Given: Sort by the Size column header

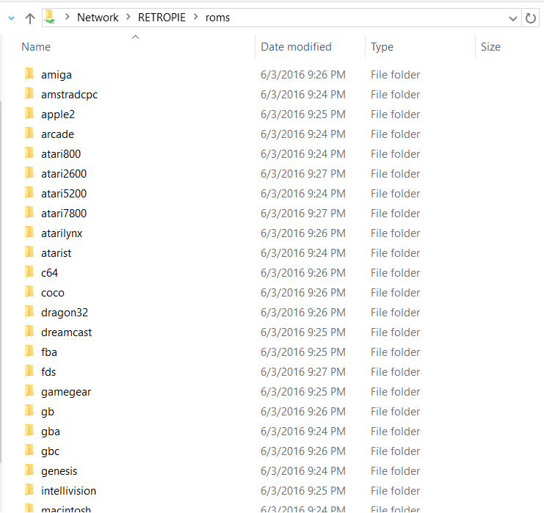Looking at the screenshot, I should 490,47.
